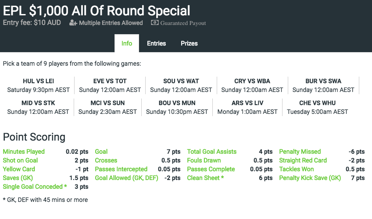
Task: Click the Passes Intercepted link
Action: click(x=121, y=169)
